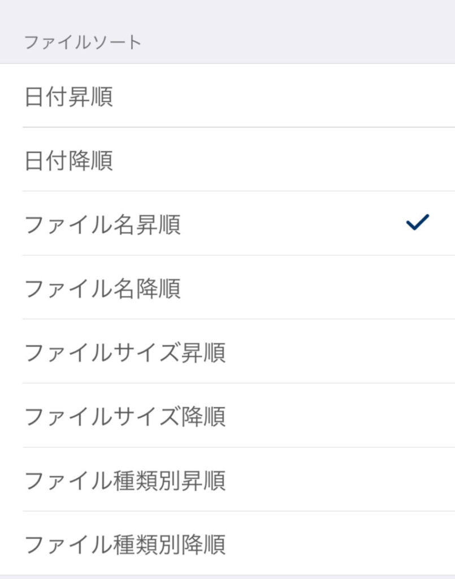Tap ファイル種類別昇順 sort option
The height and width of the screenshot is (579, 455).
click(x=125, y=480)
